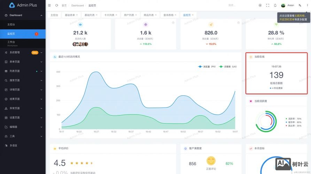311x174 pixels.
Task: Click the 结果页面 check-circle icon
Action: 6,99
